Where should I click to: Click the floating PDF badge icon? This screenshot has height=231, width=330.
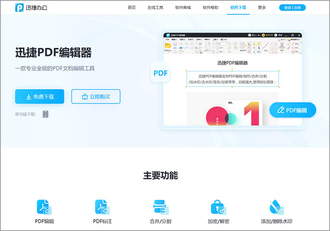(x=160, y=73)
